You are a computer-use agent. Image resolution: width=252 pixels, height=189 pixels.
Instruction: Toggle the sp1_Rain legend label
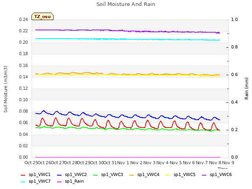tap(74, 181)
